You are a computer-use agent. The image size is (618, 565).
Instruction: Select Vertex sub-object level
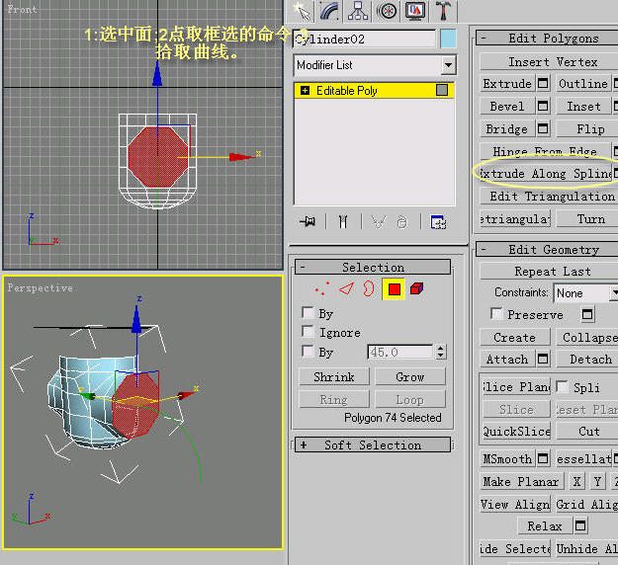click(x=322, y=289)
